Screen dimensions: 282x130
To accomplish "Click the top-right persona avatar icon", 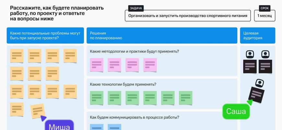I will (x=265, y=54).
